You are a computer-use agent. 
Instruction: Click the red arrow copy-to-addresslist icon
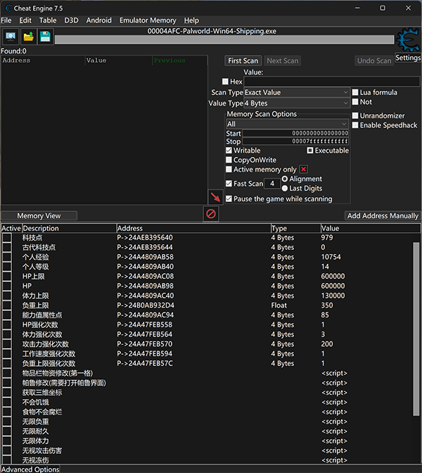pos(215,197)
